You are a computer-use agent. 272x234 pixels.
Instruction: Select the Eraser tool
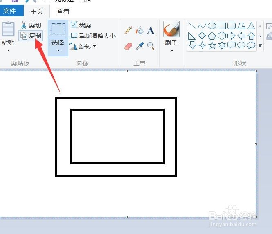pyautogui.click(x=128, y=46)
